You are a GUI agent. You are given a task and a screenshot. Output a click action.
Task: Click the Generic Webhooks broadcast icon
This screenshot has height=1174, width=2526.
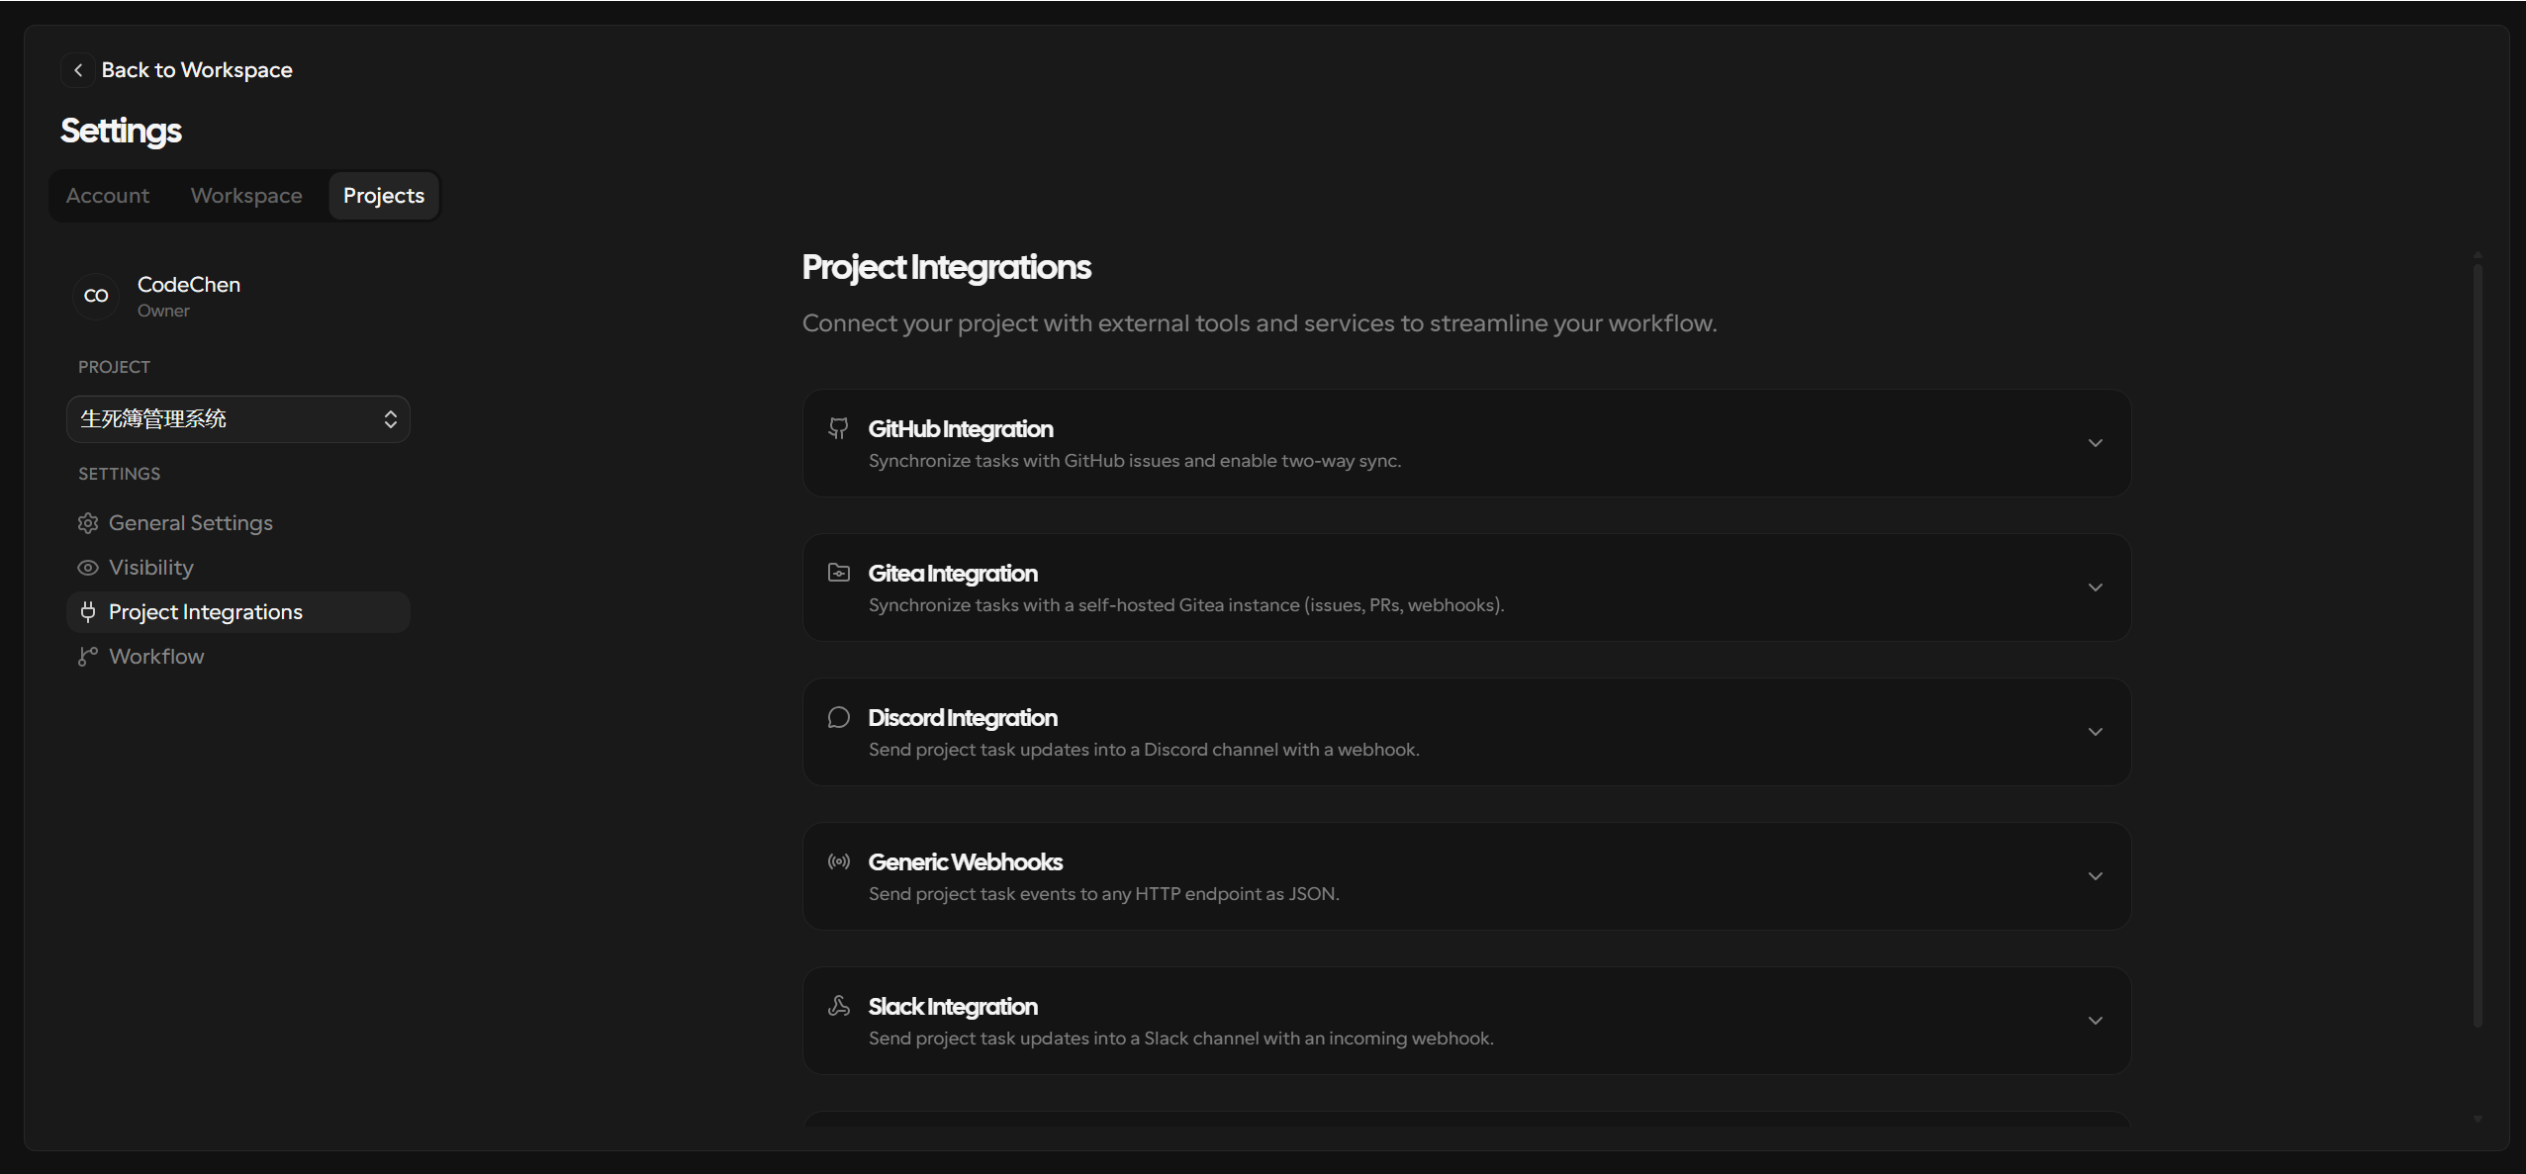[838, 861]
